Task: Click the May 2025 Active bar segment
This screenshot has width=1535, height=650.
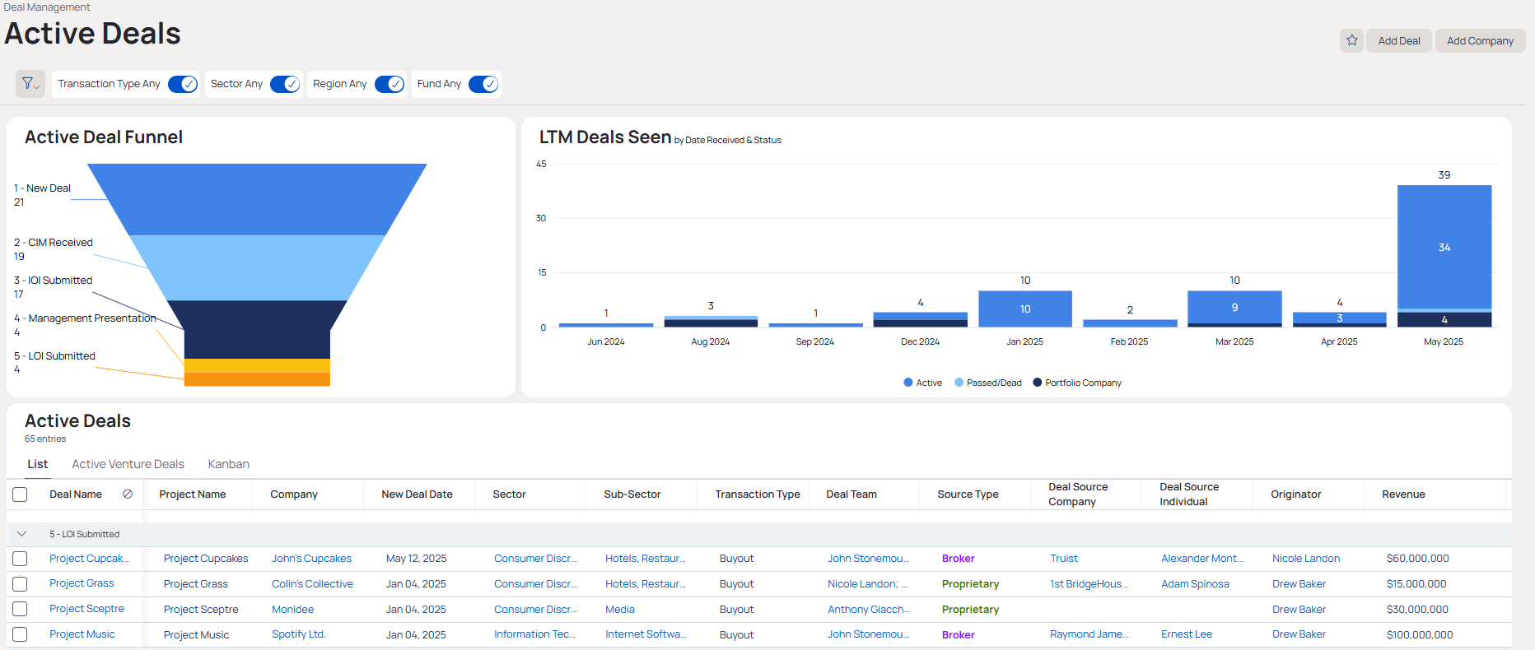Action: [1444, 247]
